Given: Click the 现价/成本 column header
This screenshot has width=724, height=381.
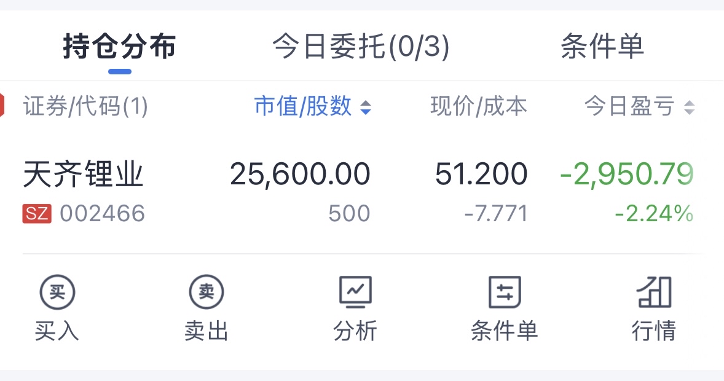Looking at the screenshot, I should pyautogui.click(x=478, y=107).
